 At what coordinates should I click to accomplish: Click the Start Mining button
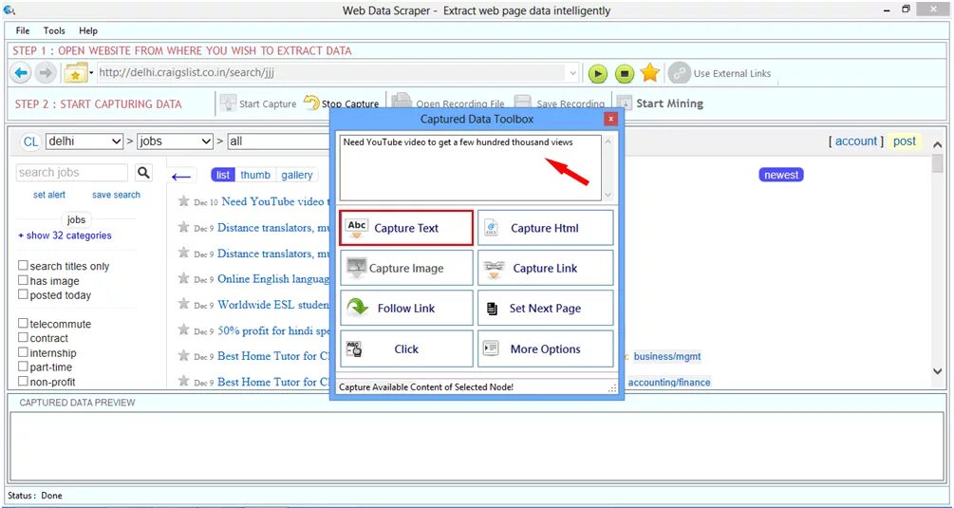click(x=661, y=103)
